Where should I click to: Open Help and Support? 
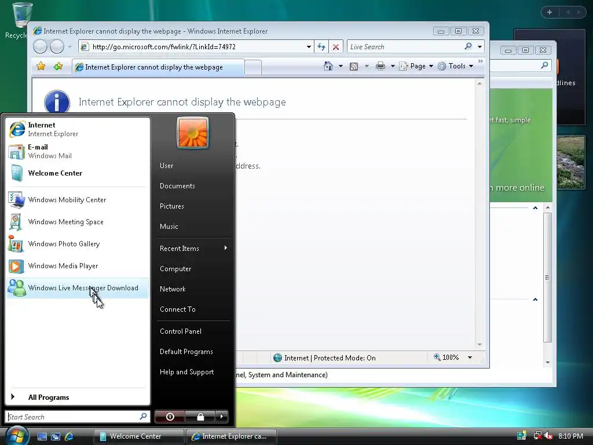193,372
